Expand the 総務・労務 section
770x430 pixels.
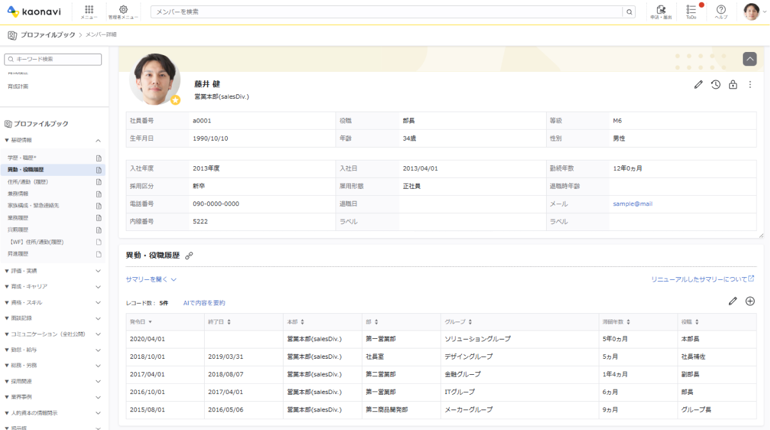point(98,365)
